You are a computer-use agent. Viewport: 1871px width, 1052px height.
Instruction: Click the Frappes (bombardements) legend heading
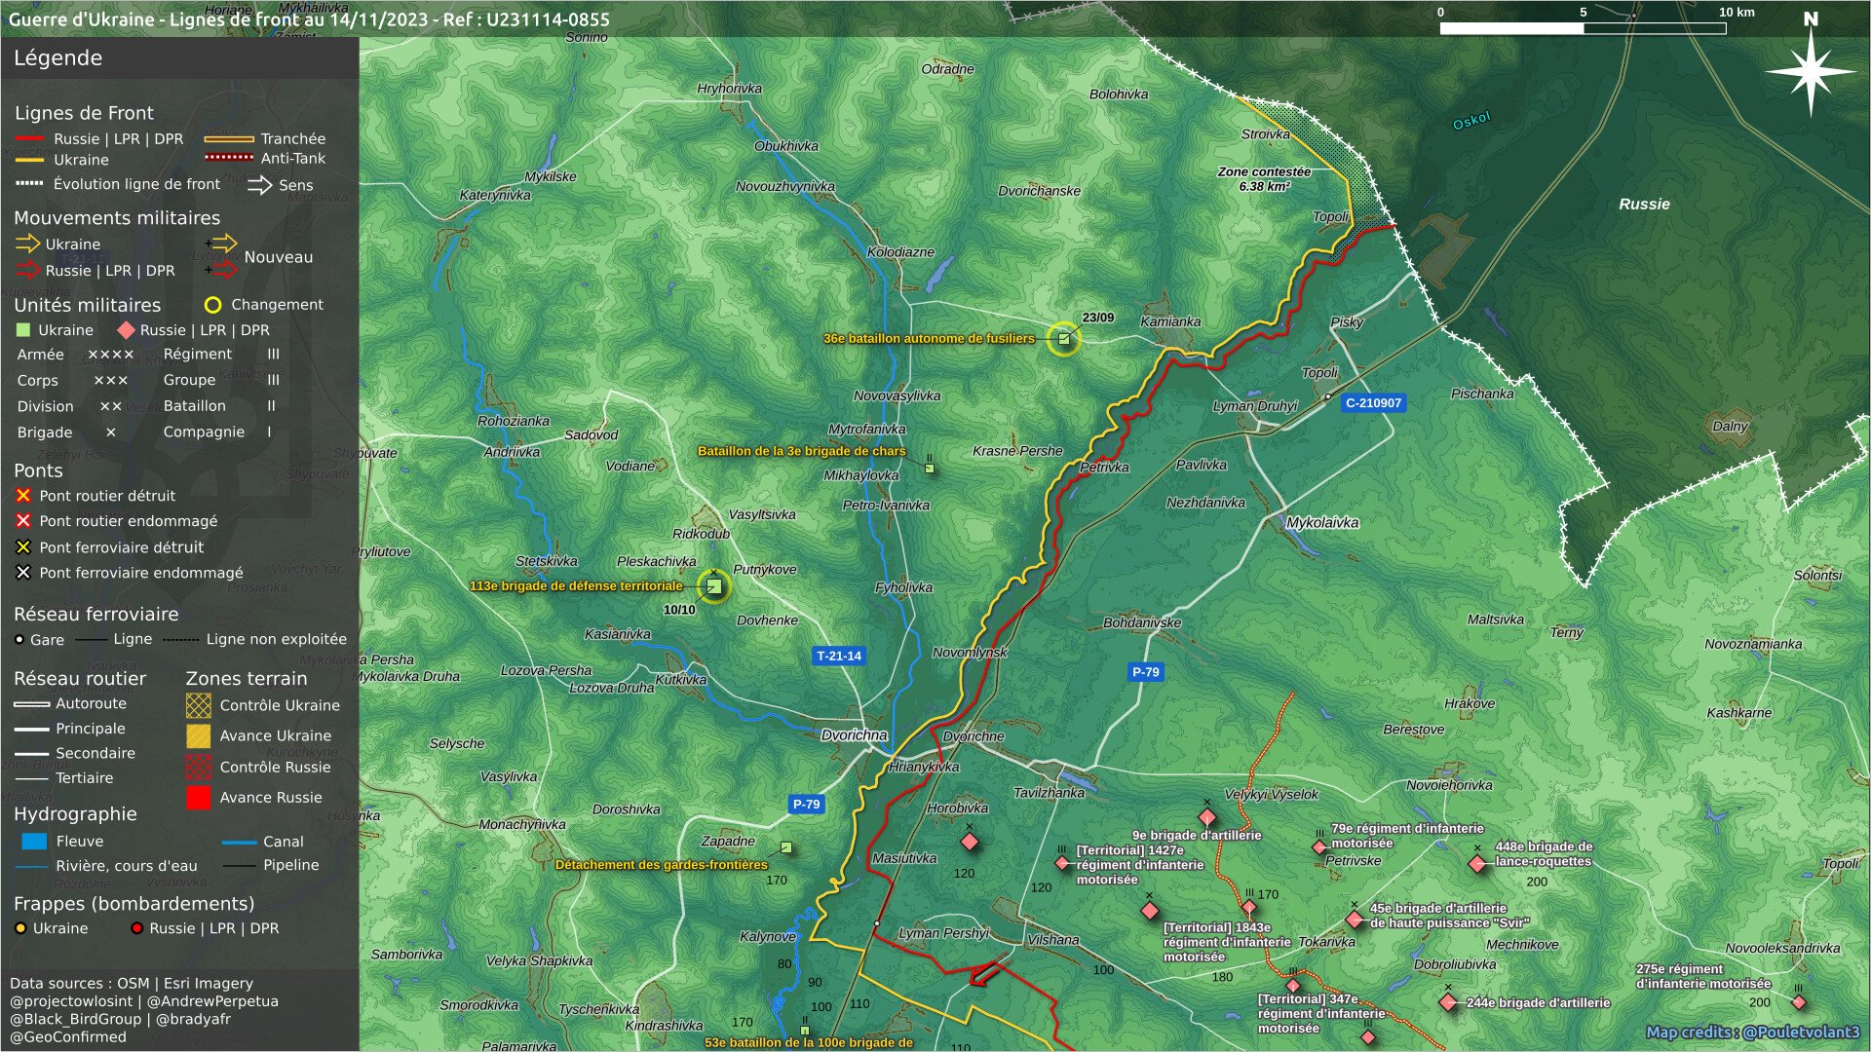coord(134,904)
